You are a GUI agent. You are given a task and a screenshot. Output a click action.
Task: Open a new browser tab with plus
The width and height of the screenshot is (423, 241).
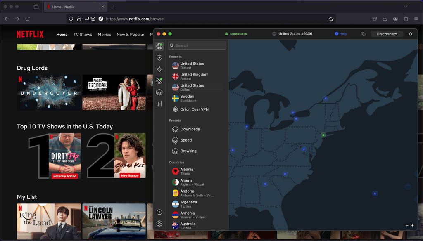114,7
